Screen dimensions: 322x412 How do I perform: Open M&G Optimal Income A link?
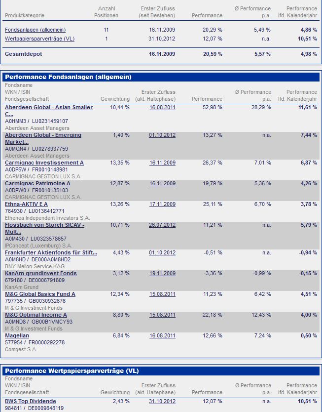36,315
